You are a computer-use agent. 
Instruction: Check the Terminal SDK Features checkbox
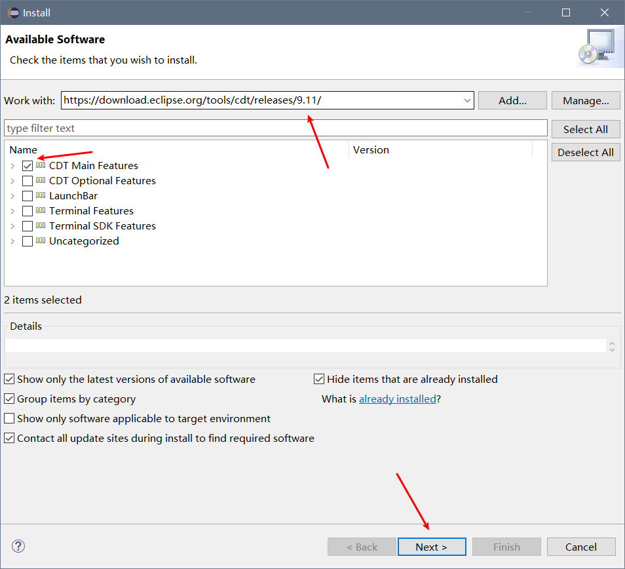28,226
